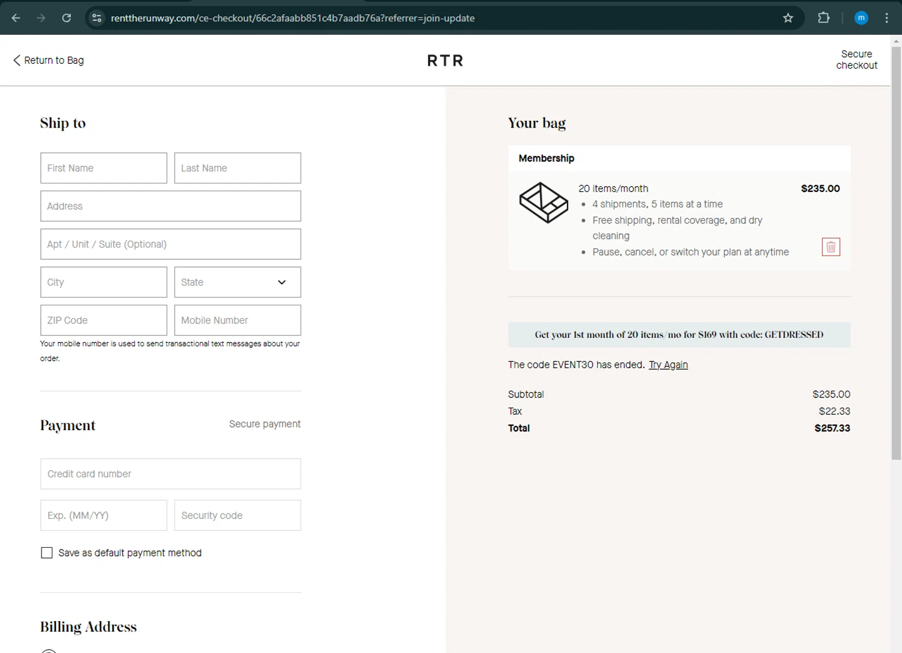The height and width of the screenshot is (653, 902).
Task: Click the membership box illustration
Action: (544, 203)
